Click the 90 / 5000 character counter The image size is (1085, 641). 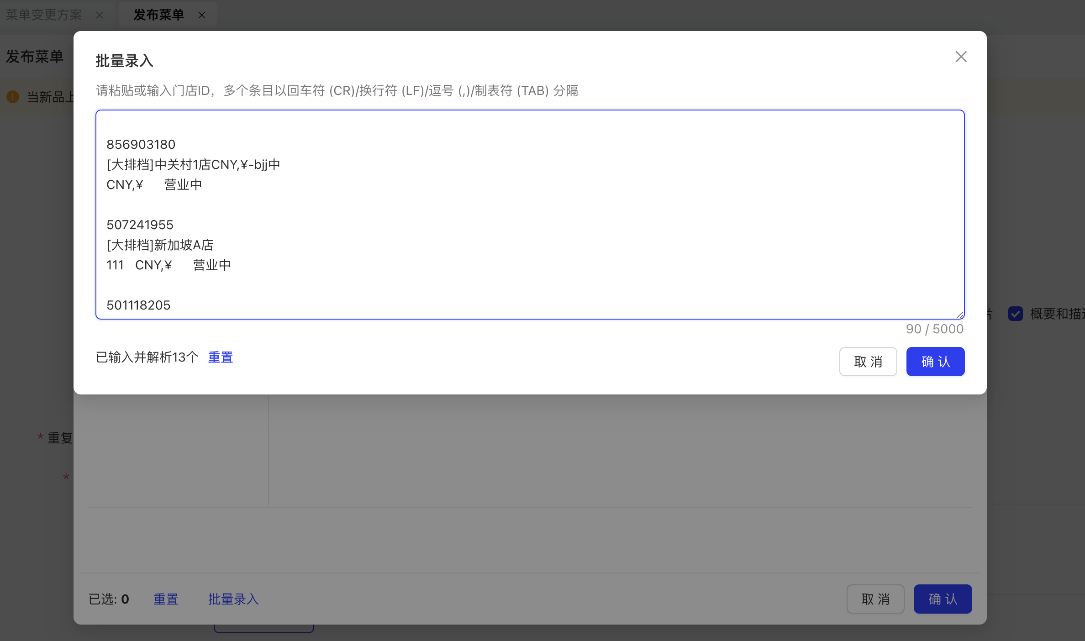tap(934, 329)
